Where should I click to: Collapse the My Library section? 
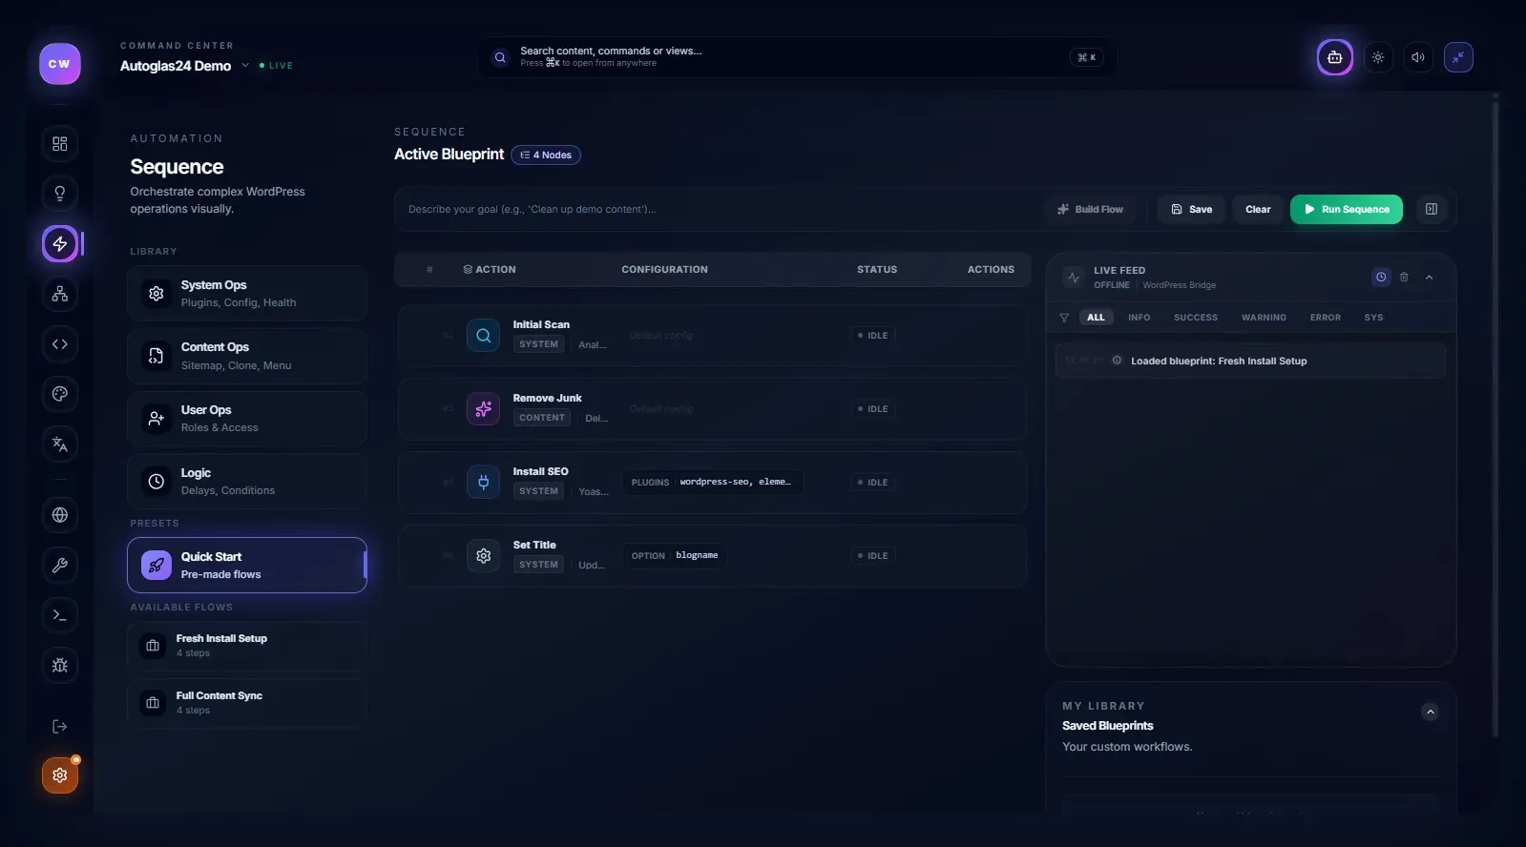(1430, 712)
